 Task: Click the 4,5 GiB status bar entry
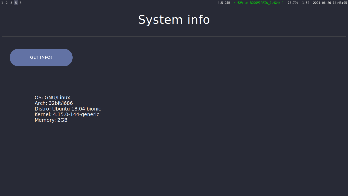[224, 3]
